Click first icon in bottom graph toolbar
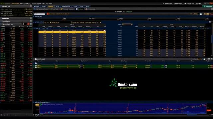Screen dimensions: 213x119 (34, 115)
